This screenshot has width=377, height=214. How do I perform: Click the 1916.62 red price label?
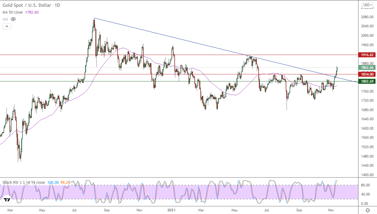coord(367,55)
